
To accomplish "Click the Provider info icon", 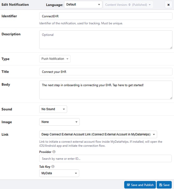I will tap(54, 152).
